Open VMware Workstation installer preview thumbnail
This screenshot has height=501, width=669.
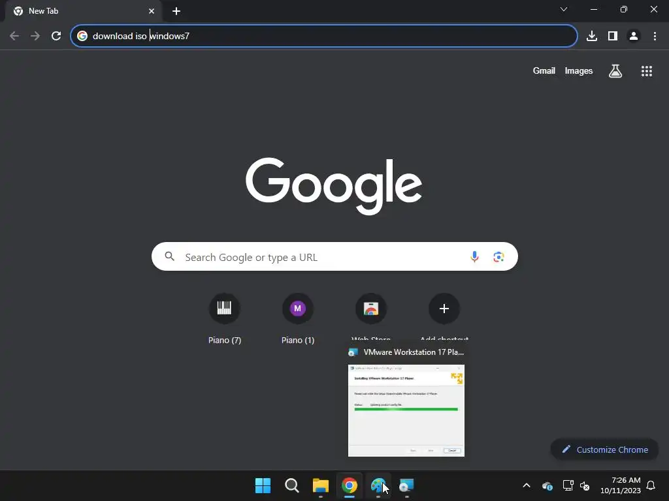[406, 410]
